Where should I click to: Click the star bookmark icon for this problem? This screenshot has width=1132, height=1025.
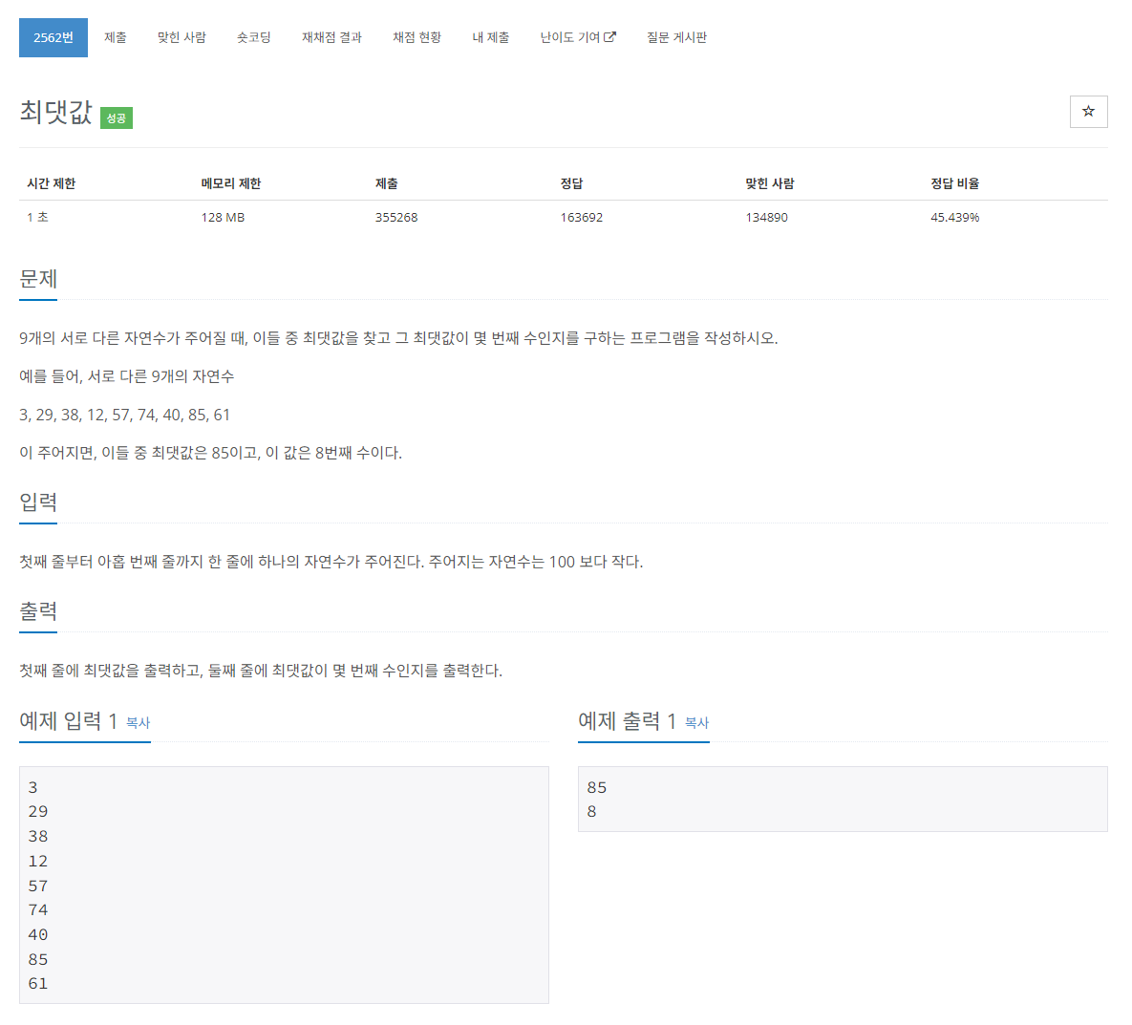click(x=1088, y=112)
